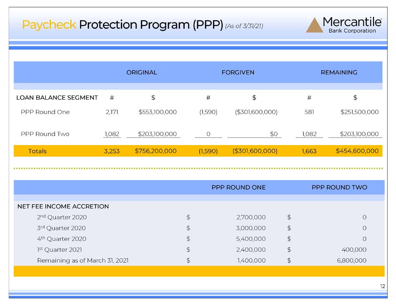The width and height of the screenshot is (396, 306).
Task: Click the total remaining count 1,663
Action: pyautogui.click(x=309, y=151)
